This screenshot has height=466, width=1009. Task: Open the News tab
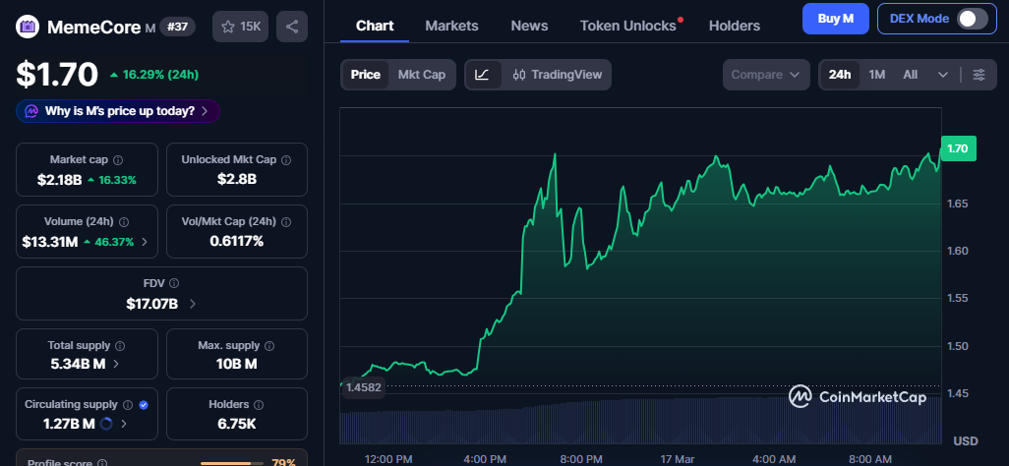tap(530, 26)
